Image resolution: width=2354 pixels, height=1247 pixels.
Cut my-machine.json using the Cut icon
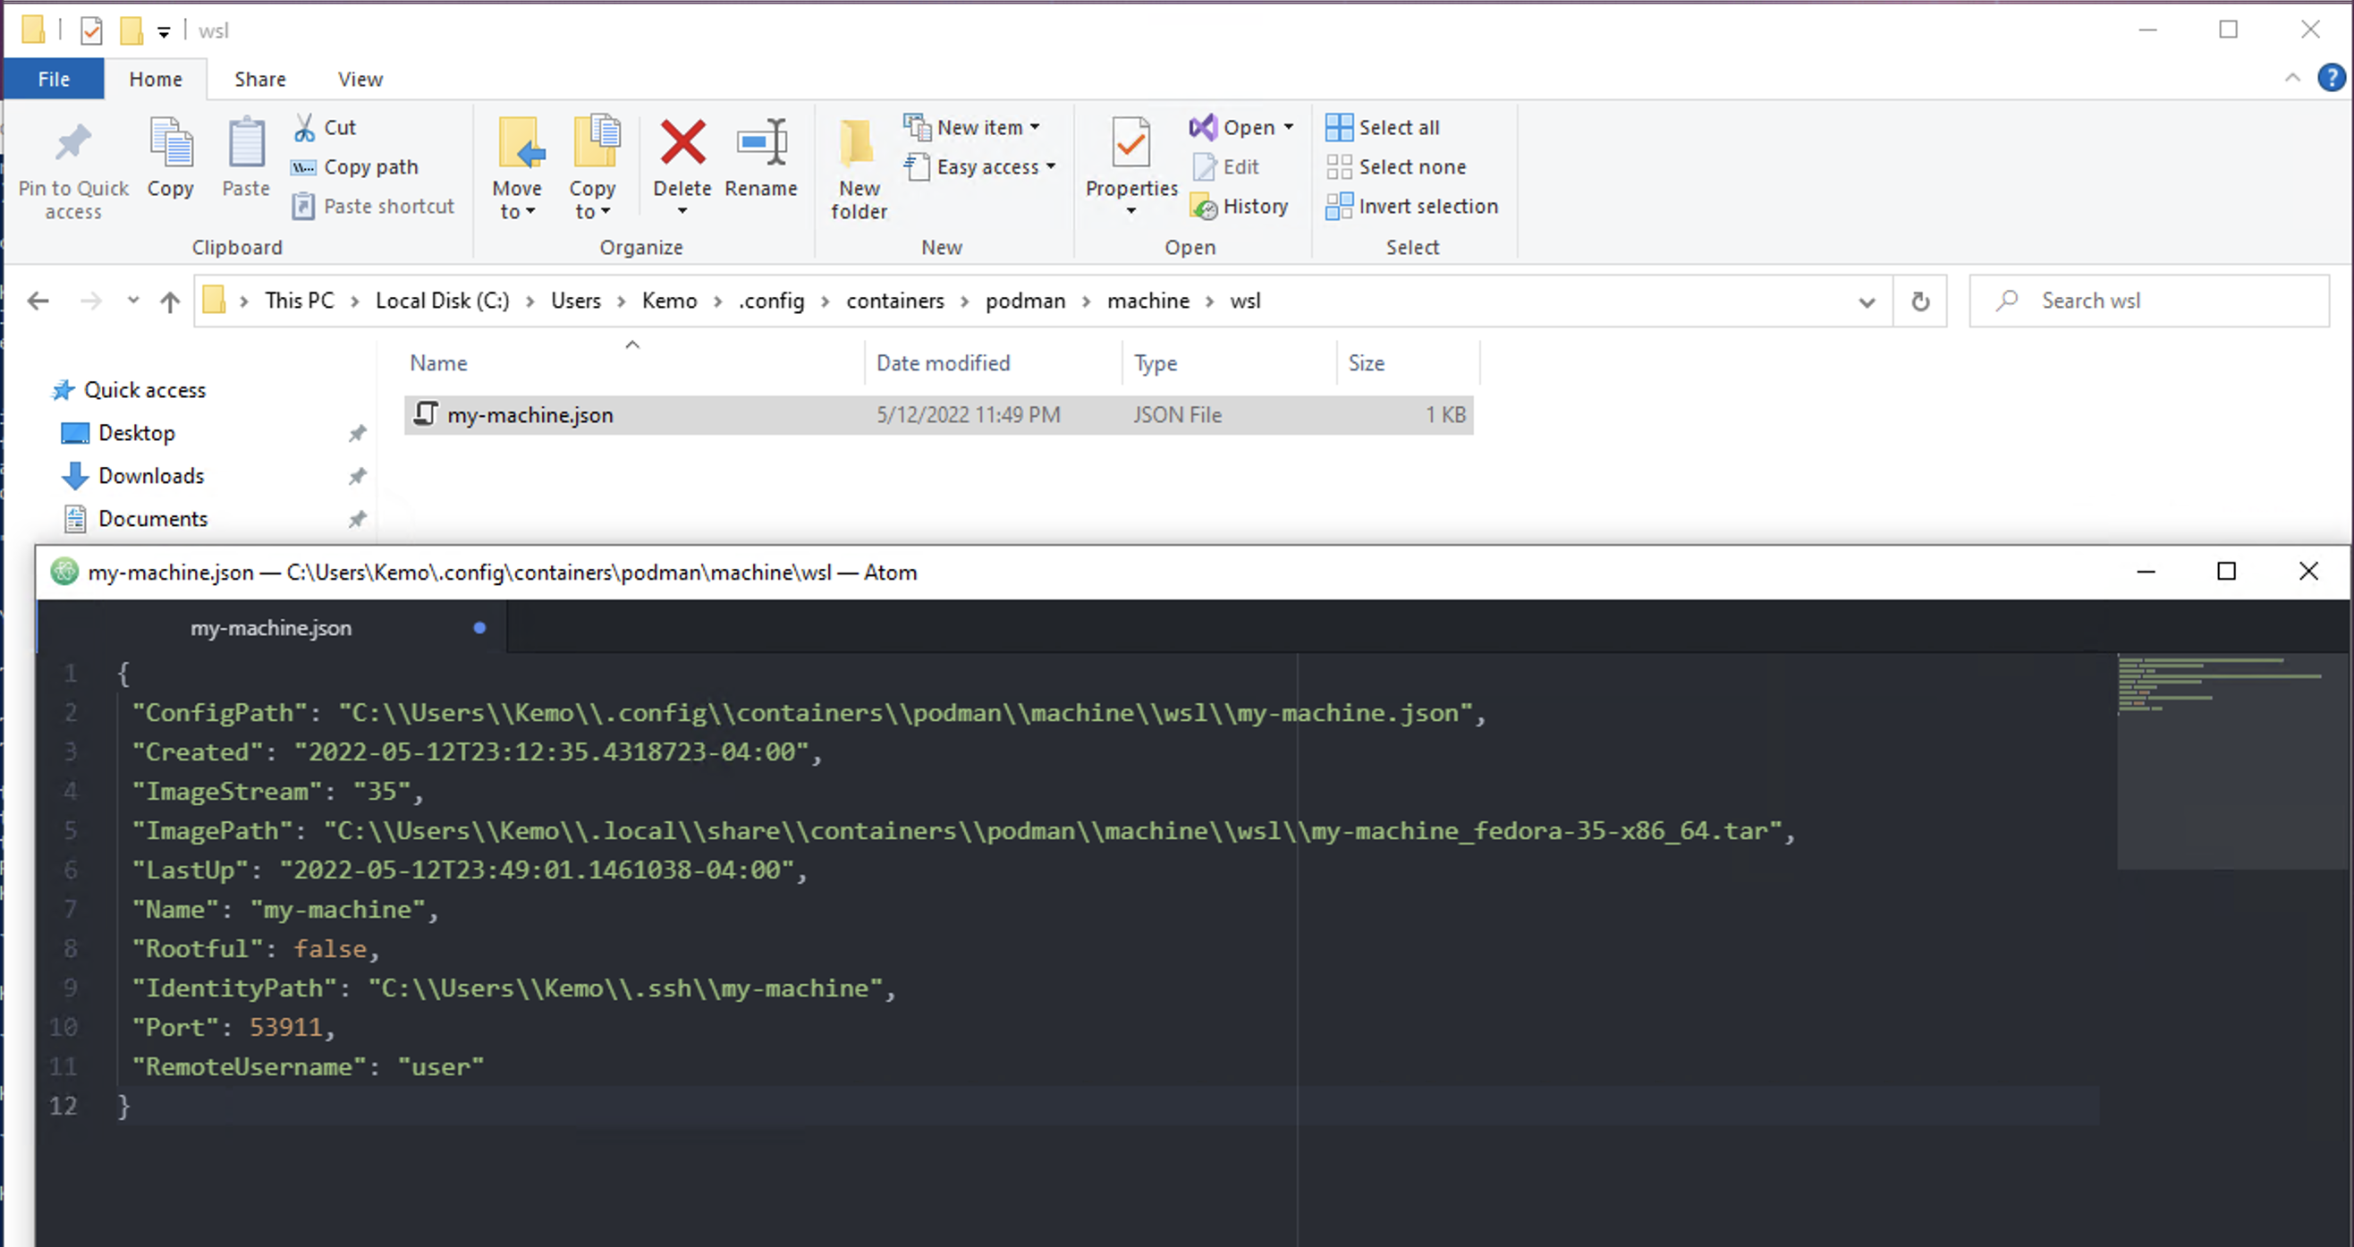305,126
